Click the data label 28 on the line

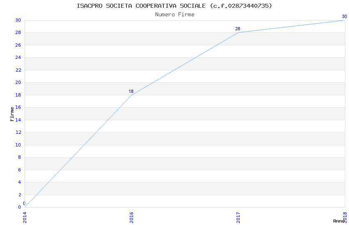tap(238, 29)
